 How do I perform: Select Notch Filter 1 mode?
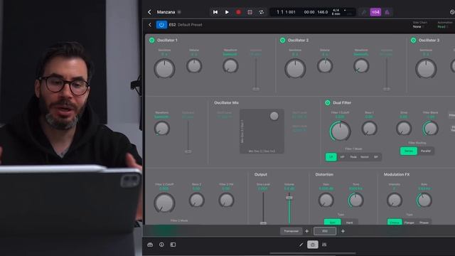pos(365,156)
